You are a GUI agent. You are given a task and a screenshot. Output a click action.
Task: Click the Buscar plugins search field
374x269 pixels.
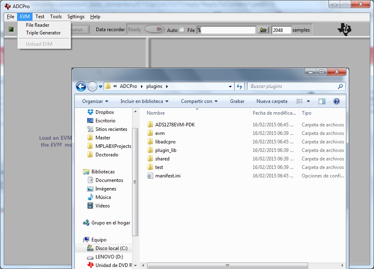(x=293, y=86)
